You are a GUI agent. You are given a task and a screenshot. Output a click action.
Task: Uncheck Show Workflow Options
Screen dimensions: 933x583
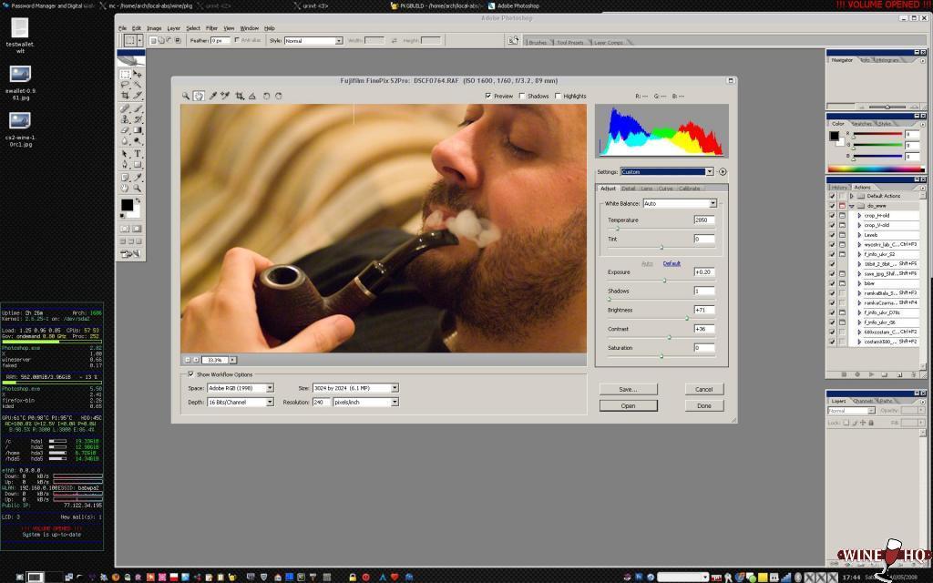tap(190, 374)
